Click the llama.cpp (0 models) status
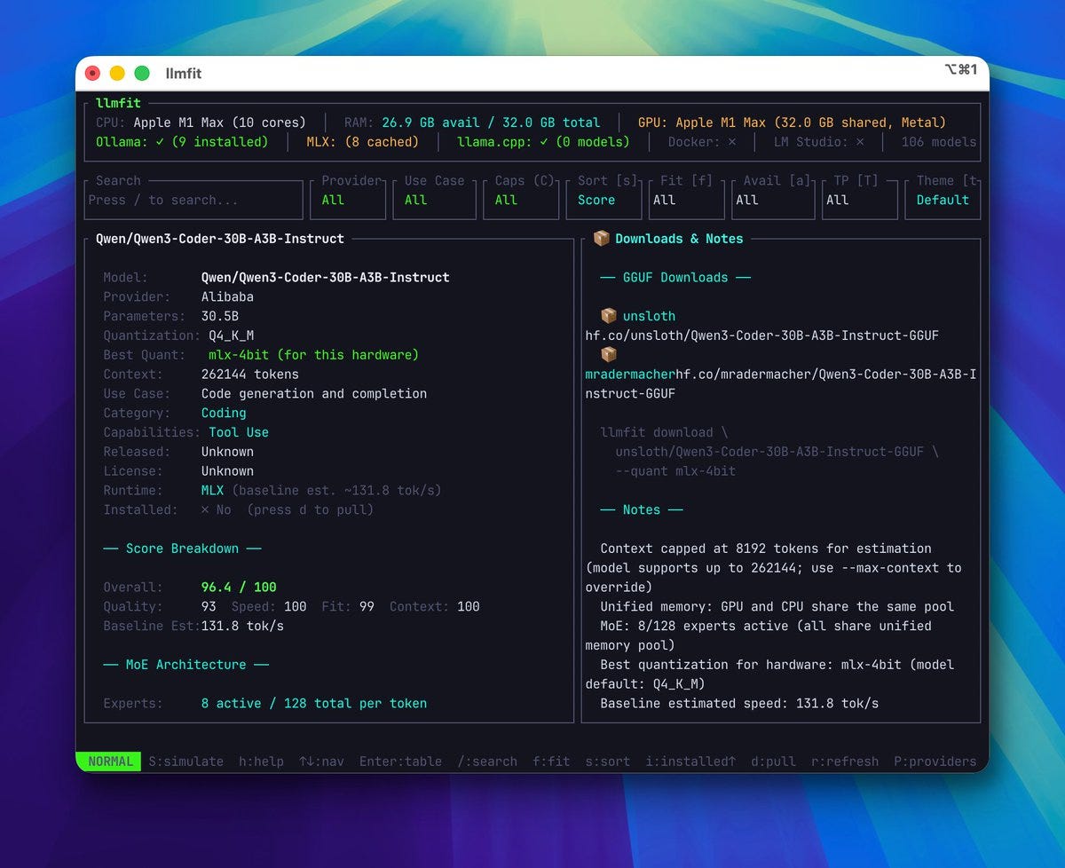Screen dimensions: 1065x868 pyautogui.click(x=543, y=142)
